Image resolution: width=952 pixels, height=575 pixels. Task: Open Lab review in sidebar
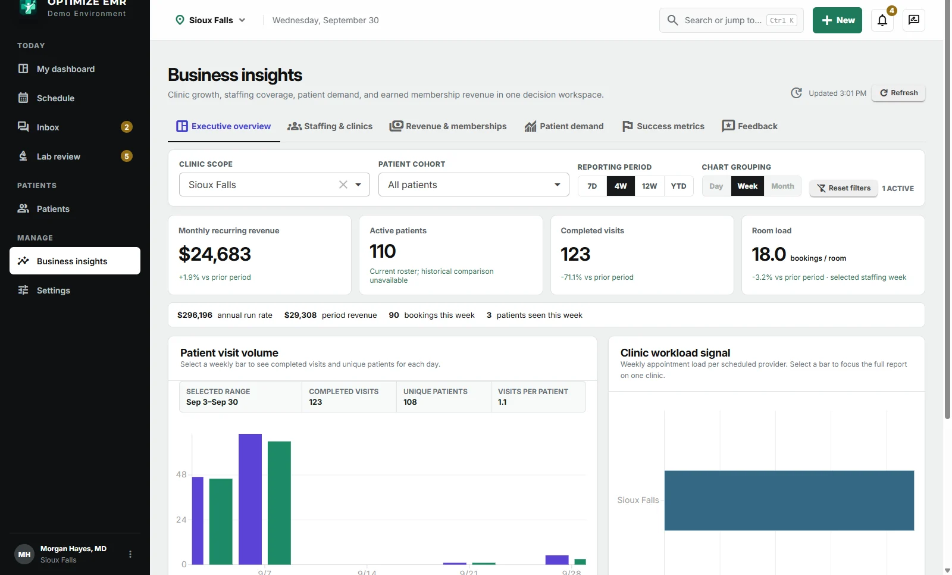click(x=75, y=156)
